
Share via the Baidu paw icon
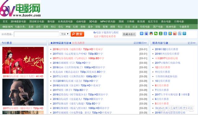(146, 34)
